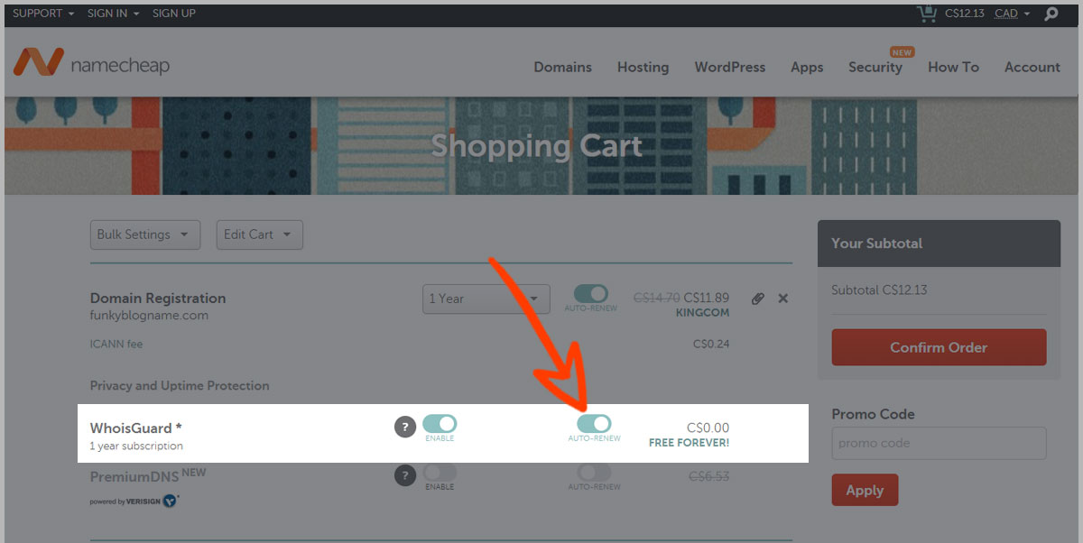Image resolution: width=1083 pixels, height=543 pixels.
Task: Click the Confirm Order button
Action: [x=939, y=347]
